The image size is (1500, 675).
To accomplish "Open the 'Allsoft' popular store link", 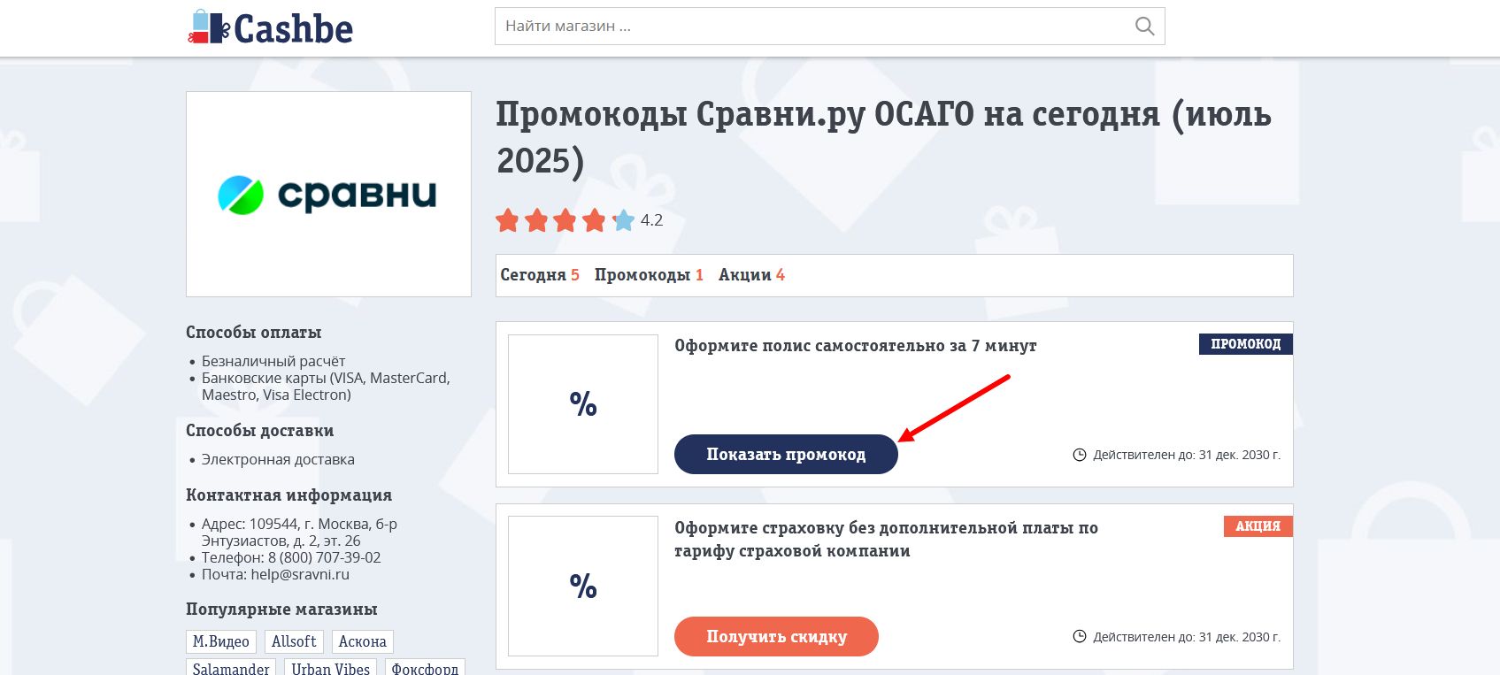I will (x=294, y=641).
